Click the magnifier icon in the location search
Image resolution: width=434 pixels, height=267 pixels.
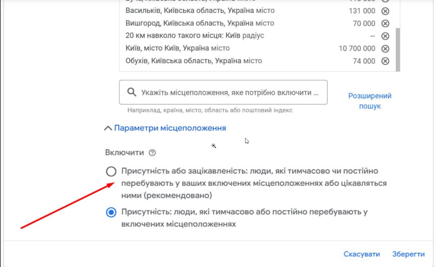(132, 92)
